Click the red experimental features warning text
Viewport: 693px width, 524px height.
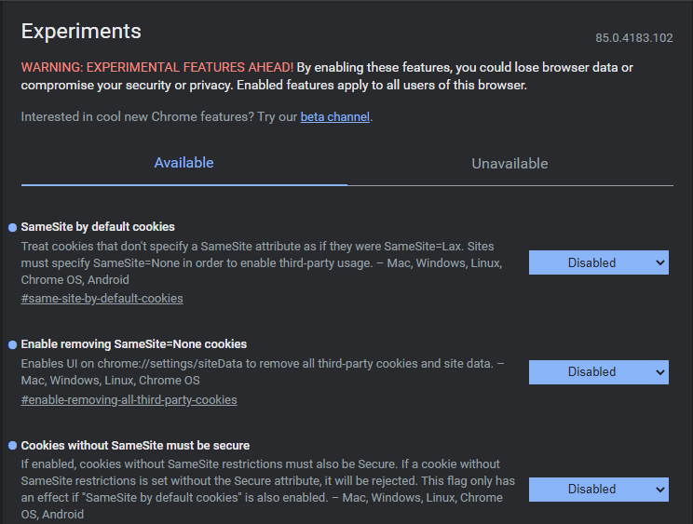pos(157,68)
